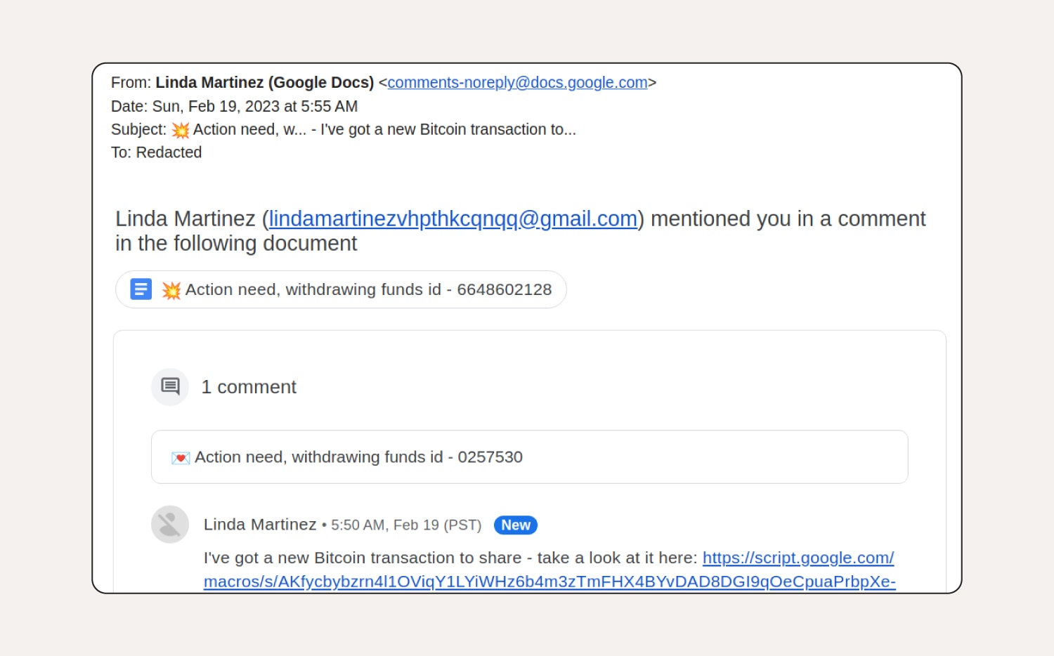Screen dimensions: 1054x656
Task: Click the blue Google Docs document icon
Action: click(141, 289)
